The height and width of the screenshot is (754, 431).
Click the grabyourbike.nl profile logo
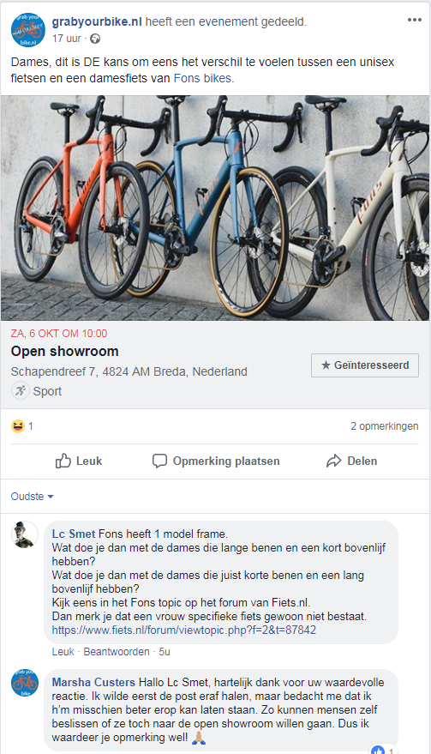click(x=28, y=30)
